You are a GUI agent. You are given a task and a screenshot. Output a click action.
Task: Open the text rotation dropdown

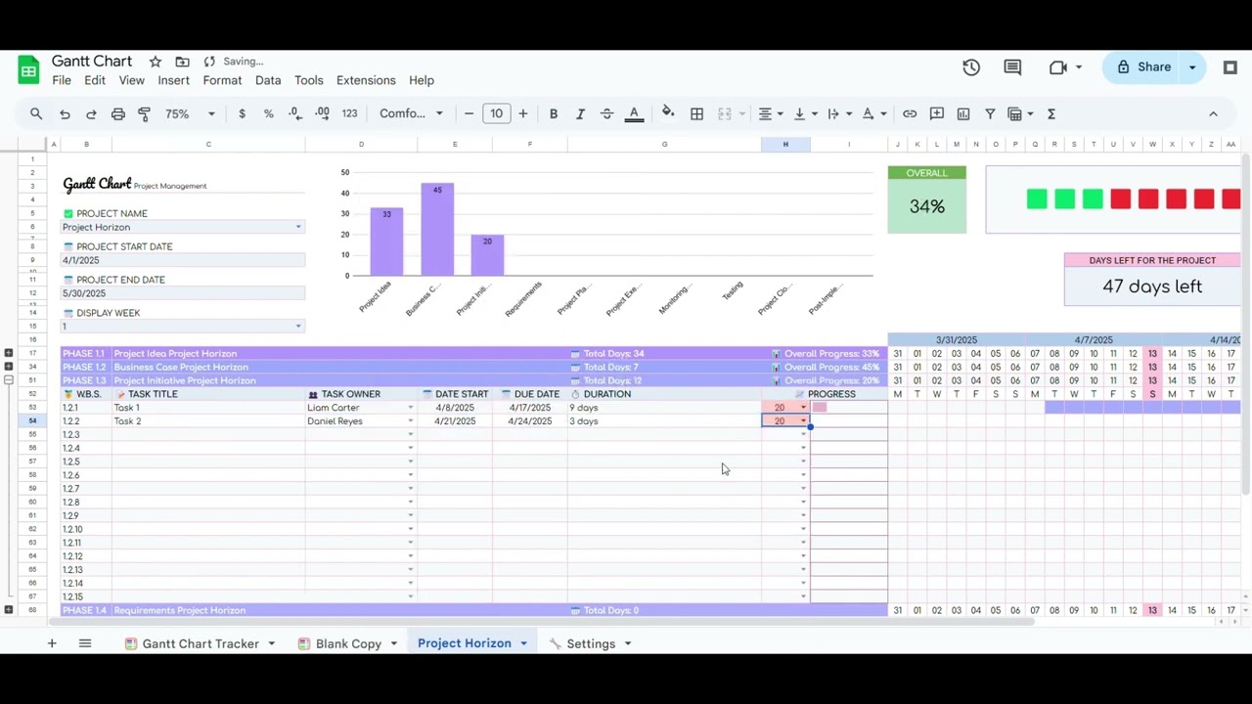coord(872,114)
